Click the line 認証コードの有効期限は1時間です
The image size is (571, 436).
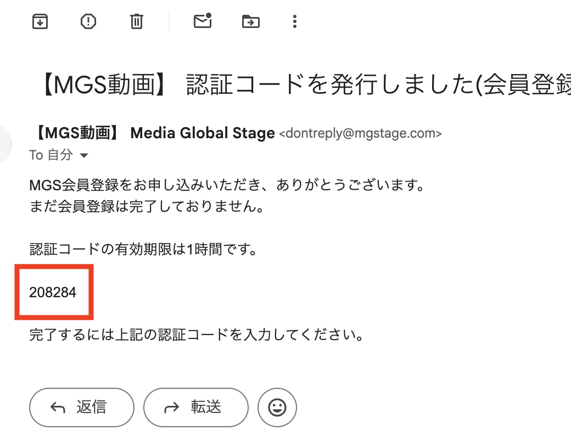(143, 250)
